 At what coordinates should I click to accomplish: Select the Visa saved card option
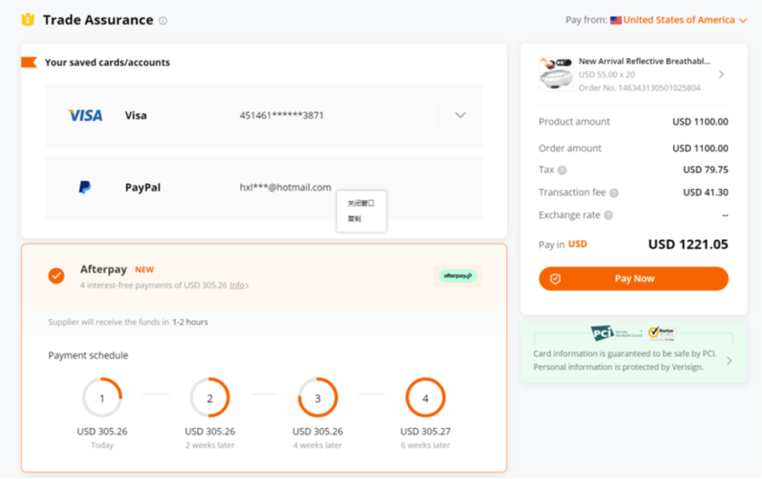(x=242, y=116)
